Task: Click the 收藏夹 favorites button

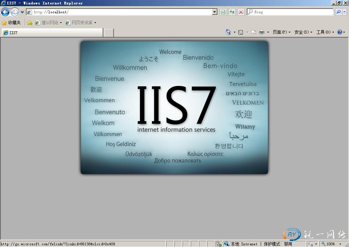Action: point(11,23)
